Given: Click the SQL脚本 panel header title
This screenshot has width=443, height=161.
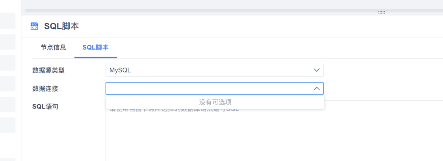Looking at the screenshot, I should 61,26.
